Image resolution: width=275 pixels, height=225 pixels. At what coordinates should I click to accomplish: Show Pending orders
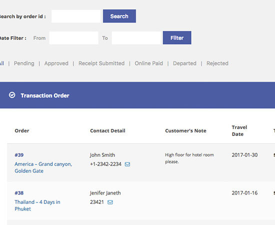24,63
